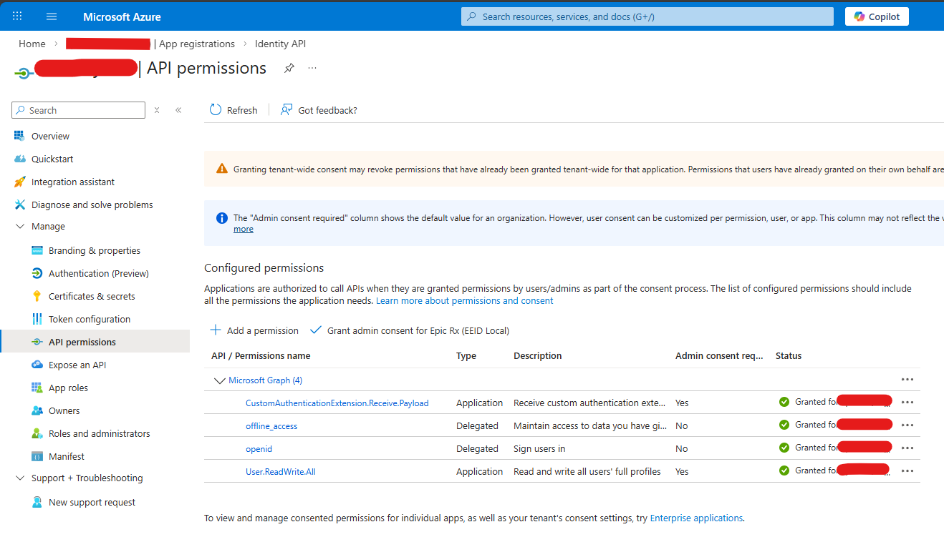This screenshot has width=944, height=537.
Task: Click the Integration assistant rocket icon
Action: click(19, 182)
